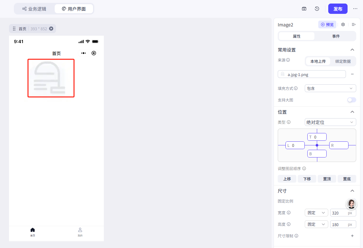This screenshot has height=248, width=363.
Task: Open the 类型 dropdown showing 绝对定位
Action: point(330,122)
